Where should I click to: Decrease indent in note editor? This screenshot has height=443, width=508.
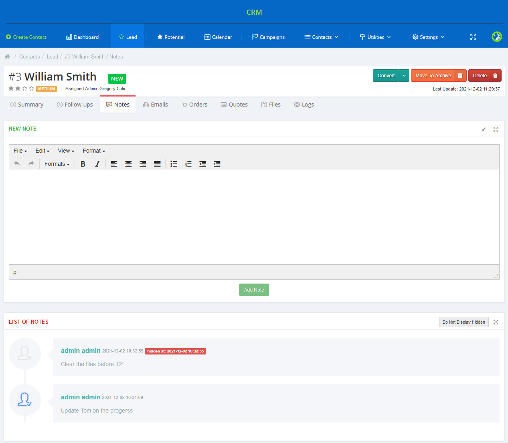pos(202,164)
